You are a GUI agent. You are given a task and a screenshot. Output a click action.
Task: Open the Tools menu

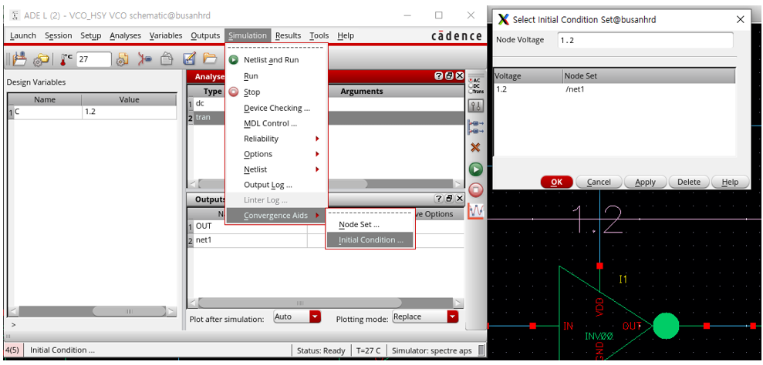[x=319, y=35]
